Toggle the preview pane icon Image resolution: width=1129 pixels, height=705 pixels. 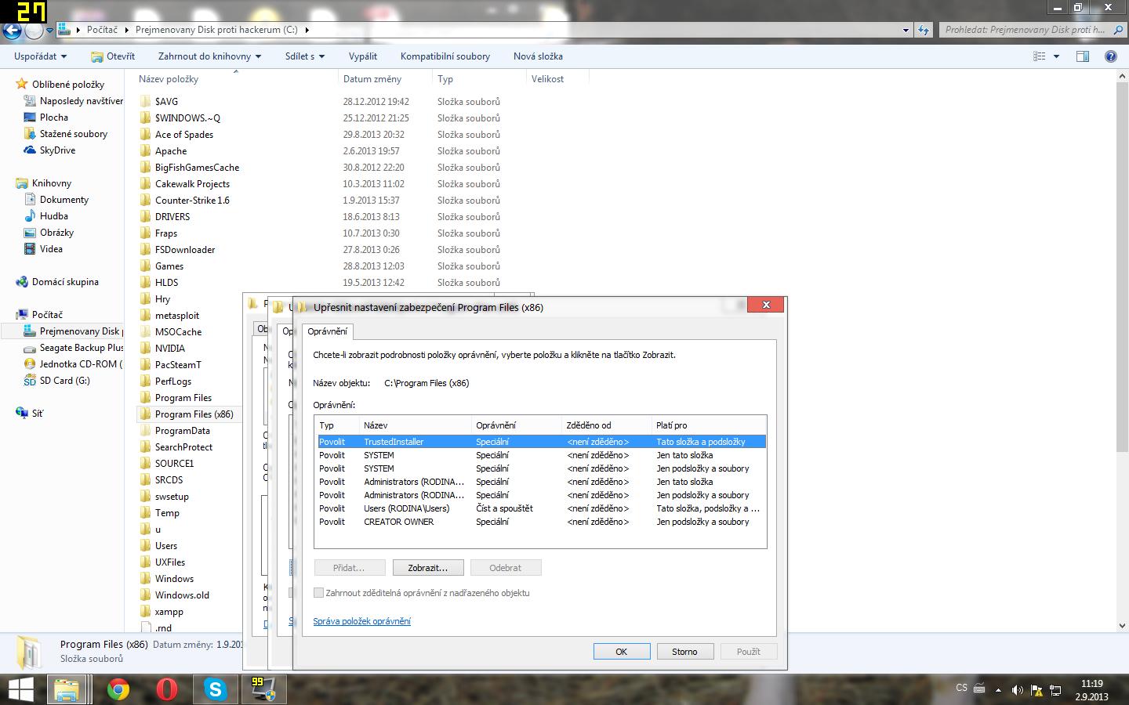1083,56
